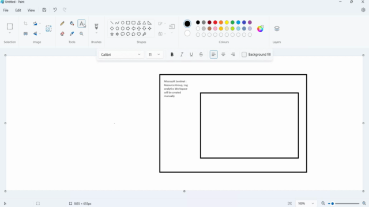Image resolution: width=369 pixels, height=207 pixels.
Task: Select the Right-angled triangle shape
Action: pos(150,23)
